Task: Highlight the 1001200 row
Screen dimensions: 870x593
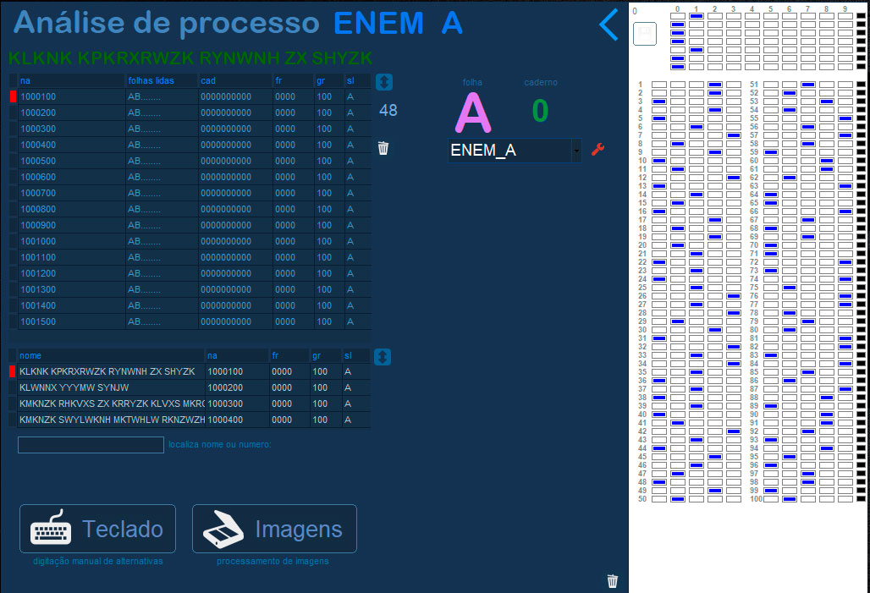Action: [x=190, y=273]
